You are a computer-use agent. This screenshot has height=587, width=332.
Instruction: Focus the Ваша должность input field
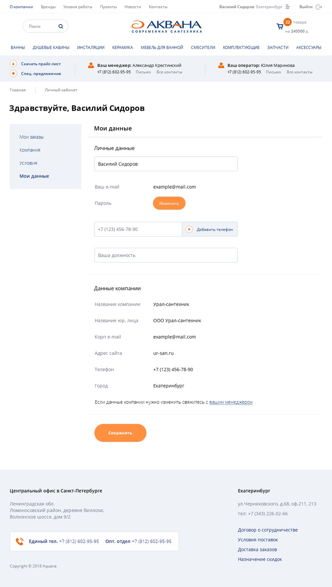click(166, 255)
